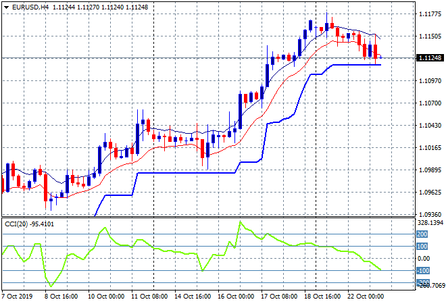Viewport: 446px width, 304px height.
Task: Click the 1.09895 price axis label
Action: [430, 170]
